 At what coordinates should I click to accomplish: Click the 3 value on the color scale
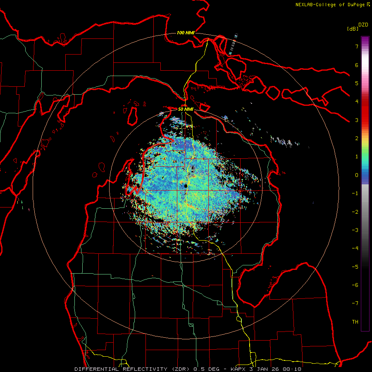click(357, 120)
